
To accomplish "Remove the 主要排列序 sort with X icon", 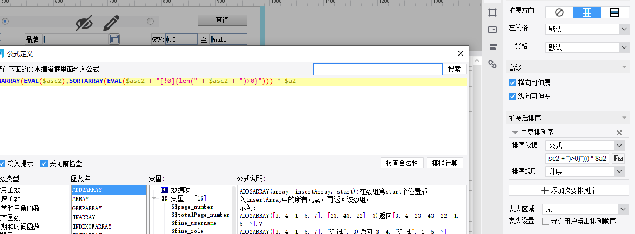I will point(619,133).
